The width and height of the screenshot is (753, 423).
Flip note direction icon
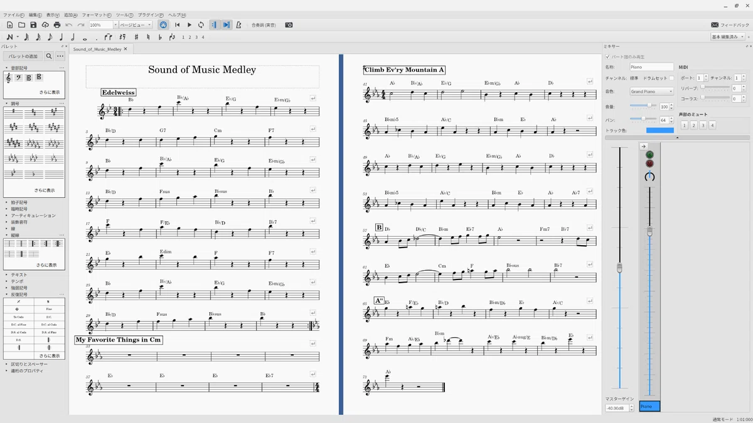click(x=172, y=37)
